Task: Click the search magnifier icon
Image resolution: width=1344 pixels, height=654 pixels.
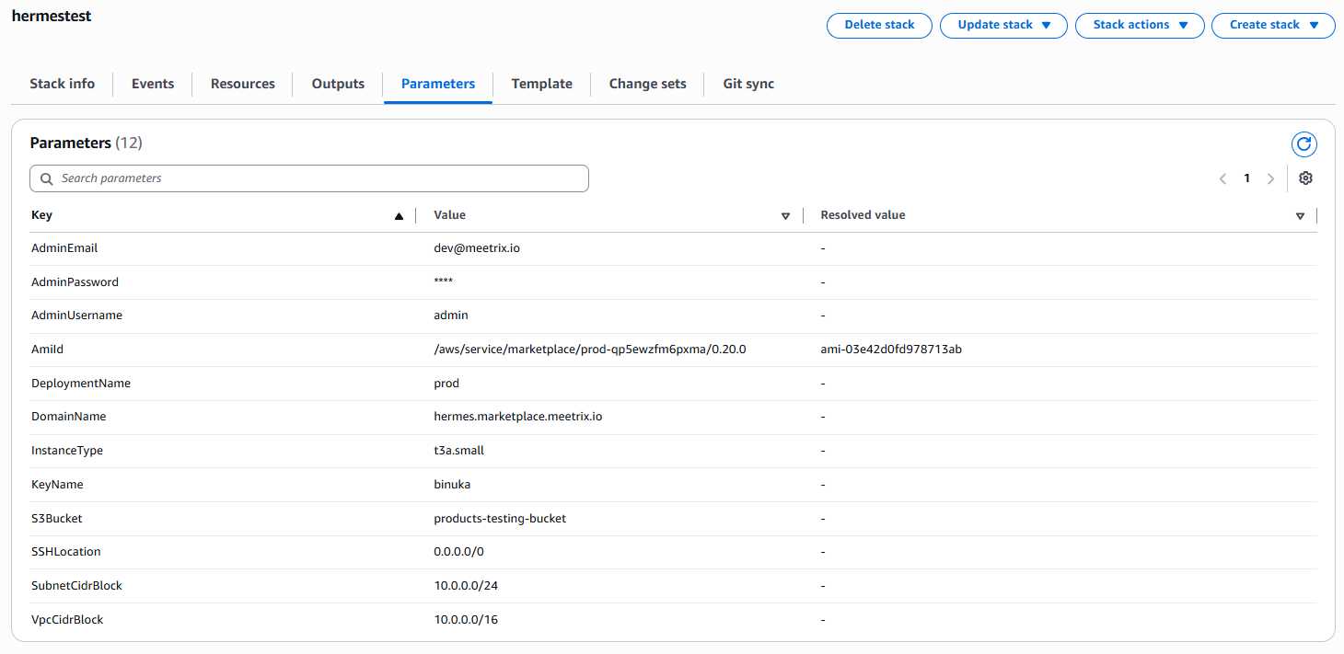Action: click(x=46, y=178)
